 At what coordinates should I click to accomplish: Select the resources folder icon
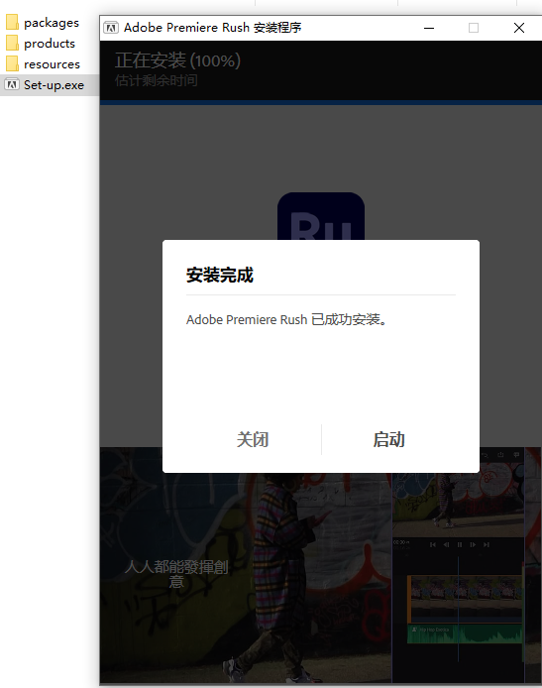pyautogui.click(x=12, y=64)
